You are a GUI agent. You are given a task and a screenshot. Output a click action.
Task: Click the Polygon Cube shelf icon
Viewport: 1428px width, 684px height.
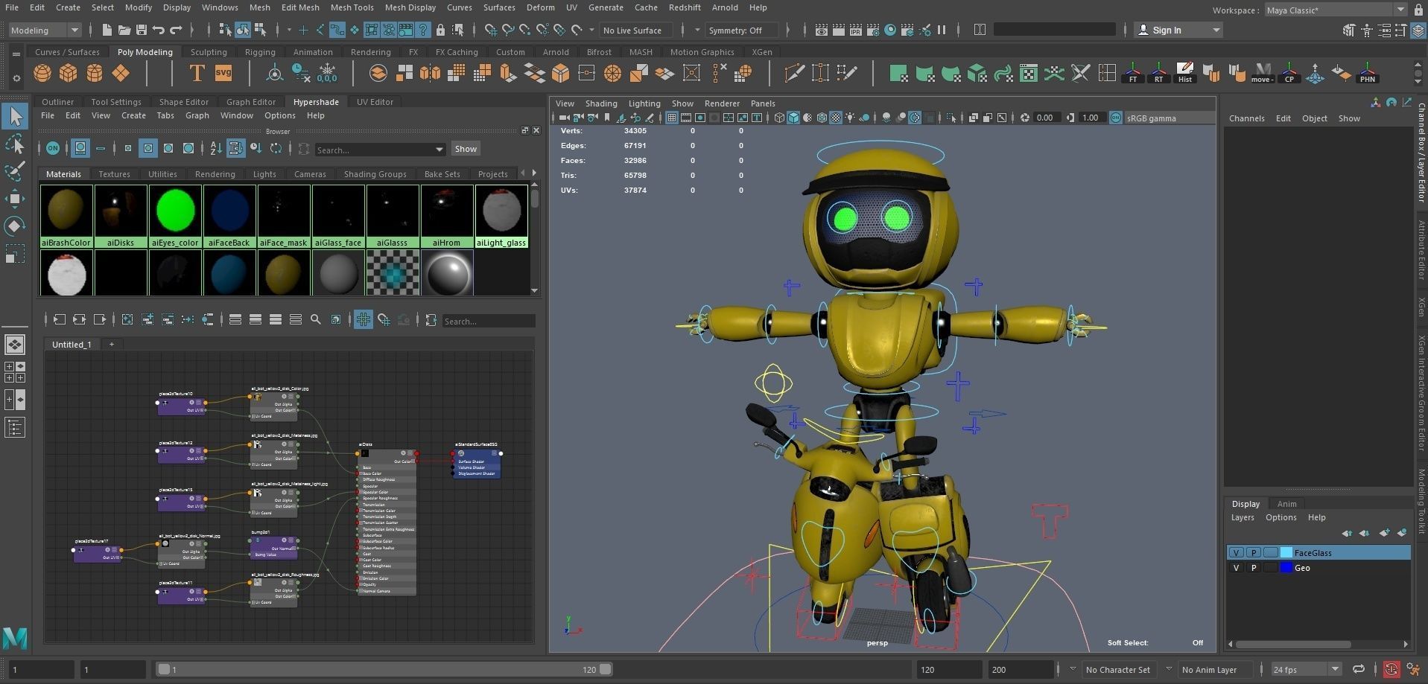(x=69, y=73)
